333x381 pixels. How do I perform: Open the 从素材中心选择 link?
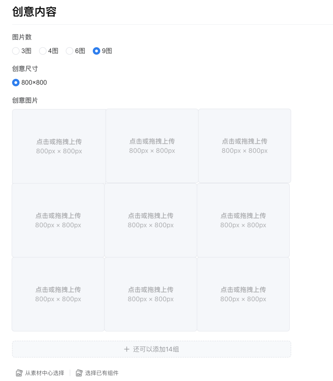click(x=44, y=373)
